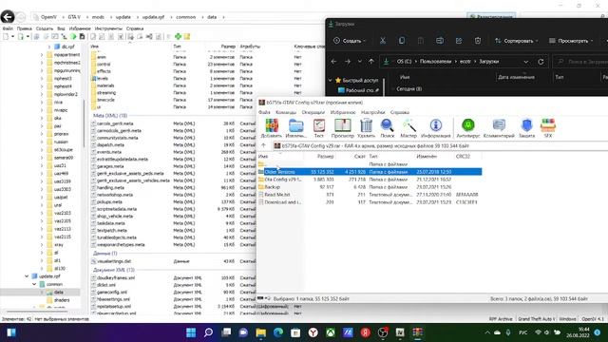This screenshot has height=342, width=608.
Task: Click yellow folder icon in OpenIV toolbar
Action: coord(187,36)
